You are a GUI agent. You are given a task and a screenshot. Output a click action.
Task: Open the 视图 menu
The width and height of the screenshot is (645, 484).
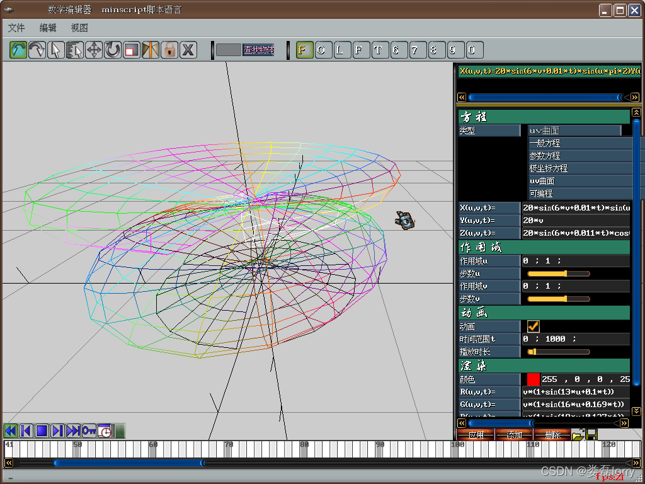click(x=79, y=28)
